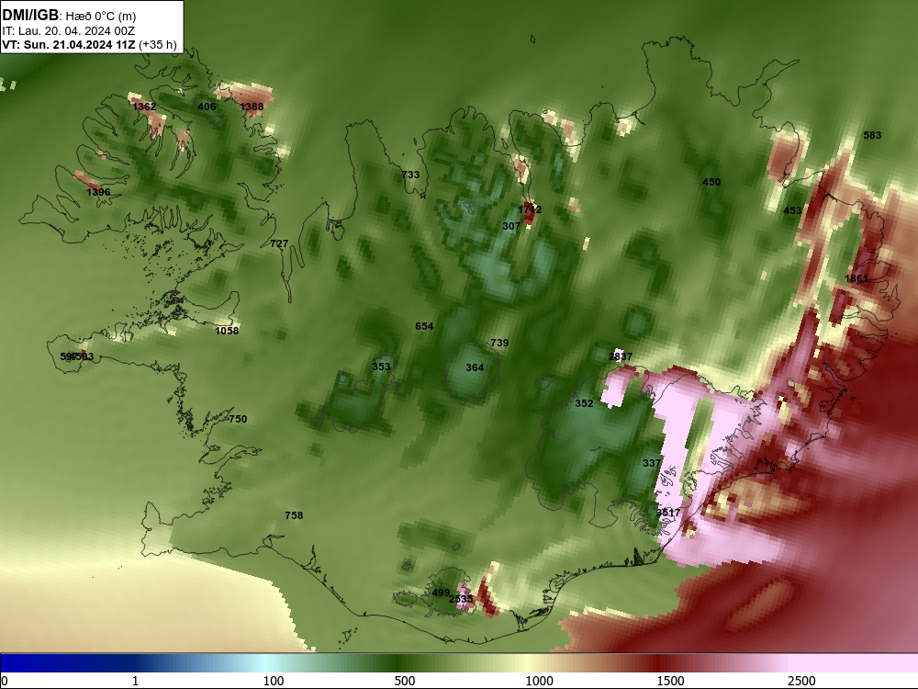918x689 pixels.
Task: Choose the 1058 value label
Action: pyautogui.click(x=227, y=331)
